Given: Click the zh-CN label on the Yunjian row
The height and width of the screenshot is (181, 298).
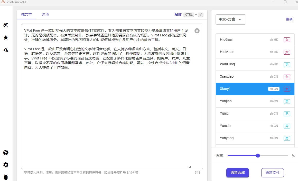Looking at the screenshot, I should click(x=274, y=101).
